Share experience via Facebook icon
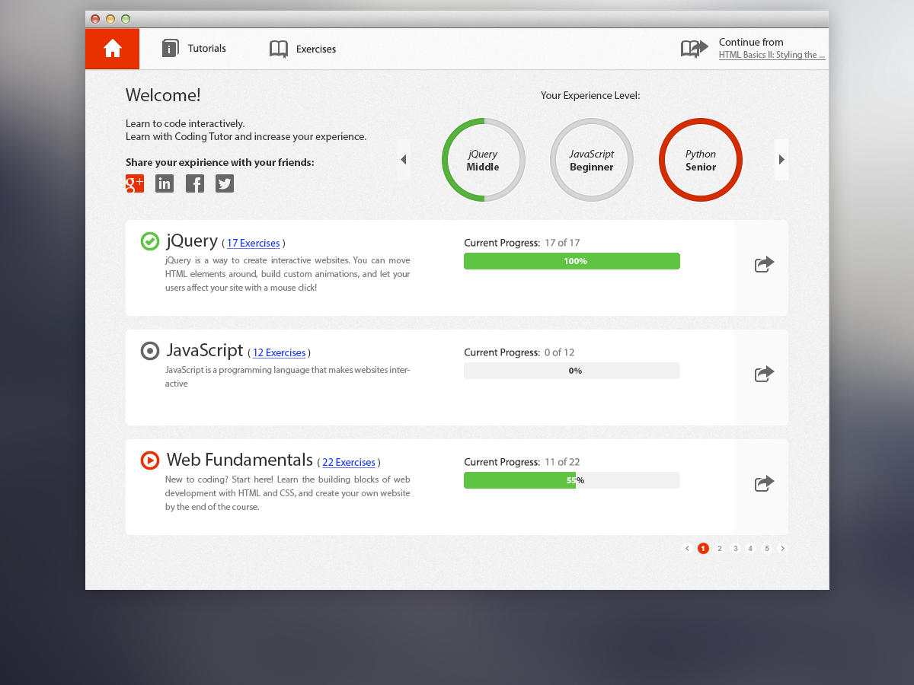 click(x=195, y=183)
